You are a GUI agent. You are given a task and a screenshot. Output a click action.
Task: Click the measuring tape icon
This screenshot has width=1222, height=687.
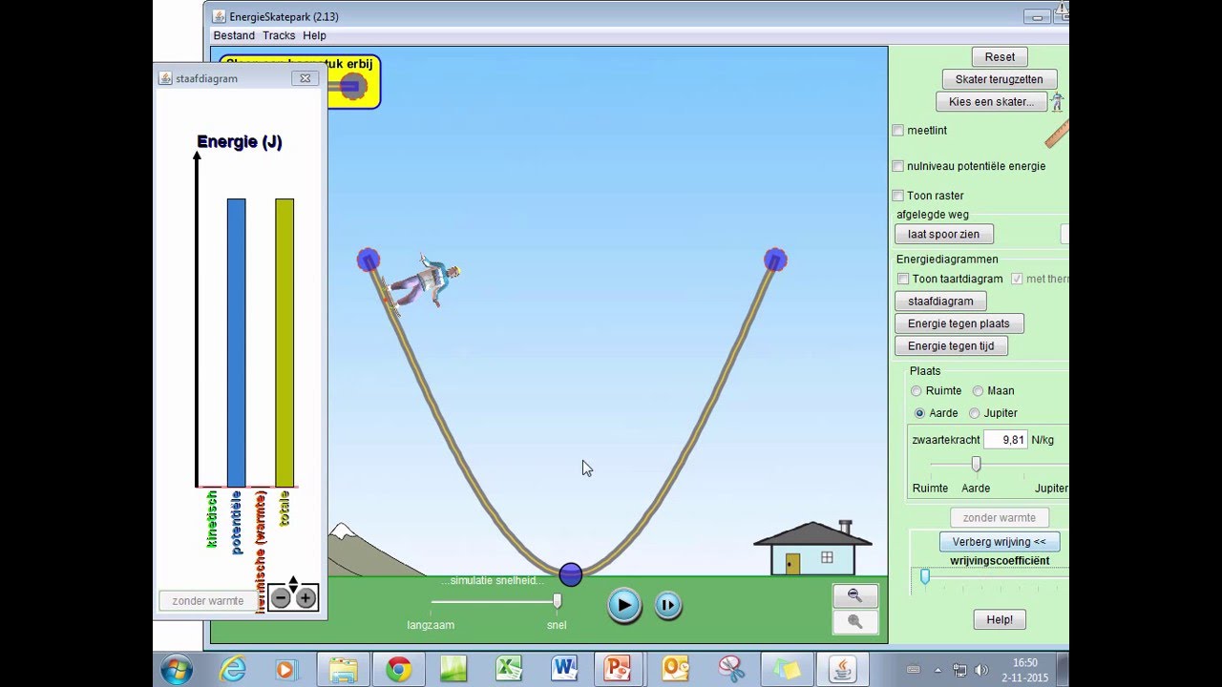1057,134
